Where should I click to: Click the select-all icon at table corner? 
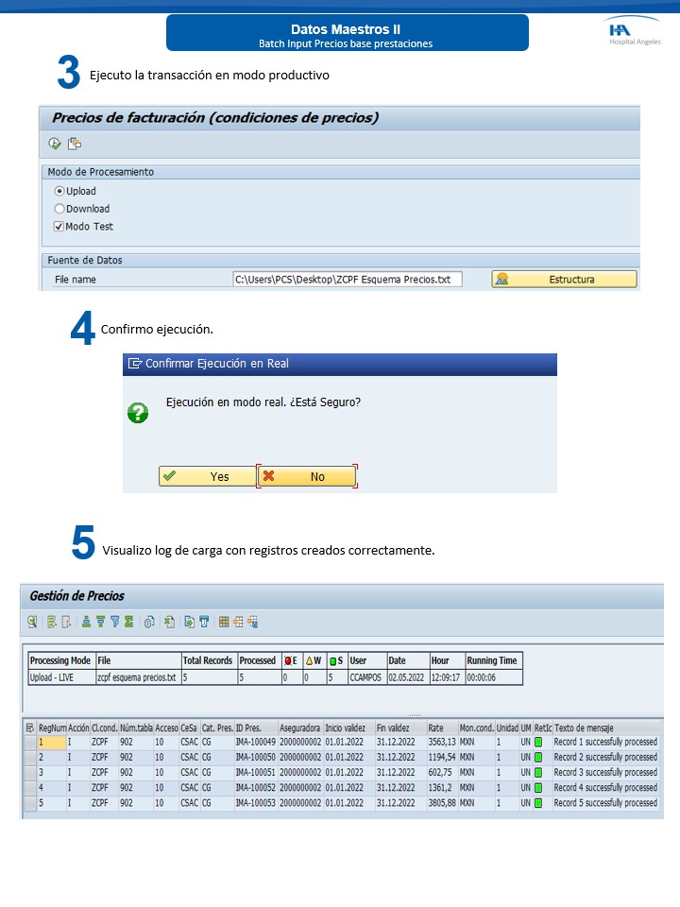(29, 727)
